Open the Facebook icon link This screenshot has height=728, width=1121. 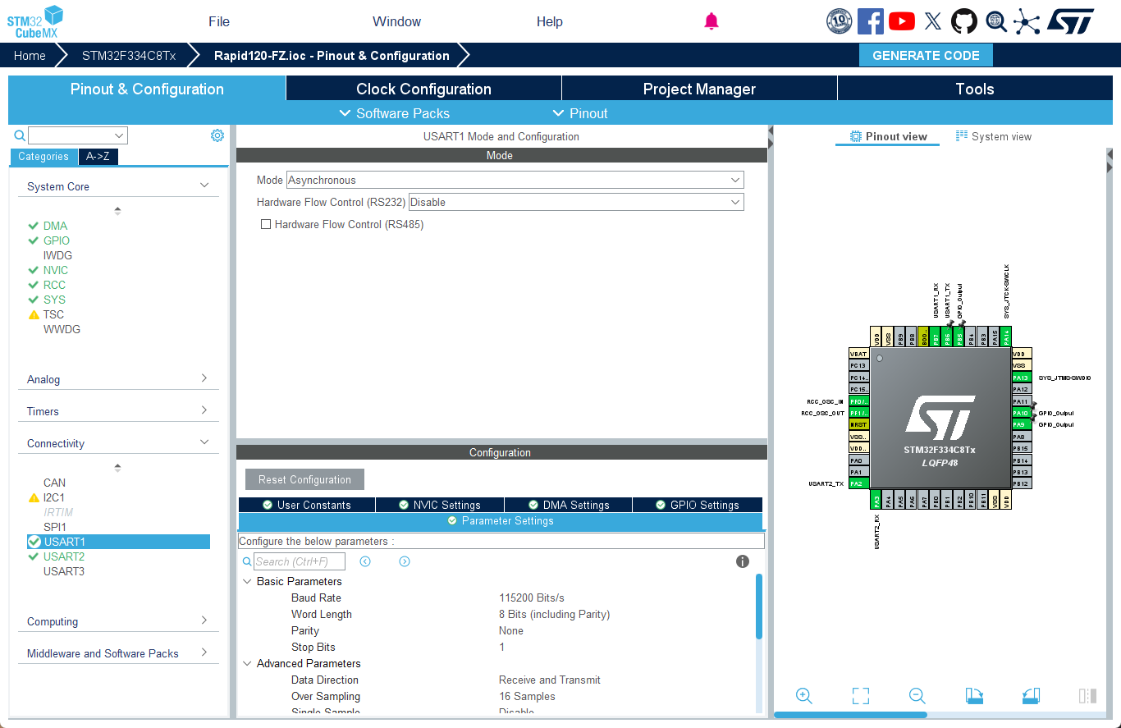[x=870, y=21]
